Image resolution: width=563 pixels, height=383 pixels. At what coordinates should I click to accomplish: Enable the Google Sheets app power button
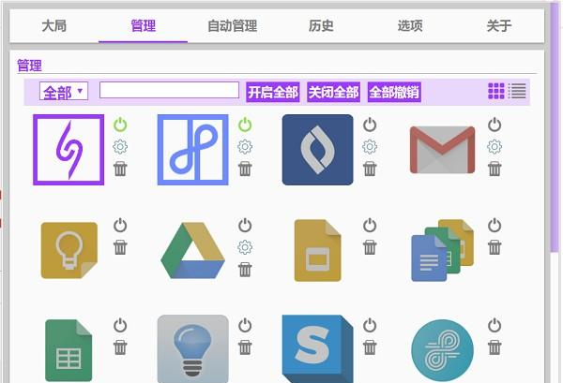pyautogui.click(x=120, y=325)
